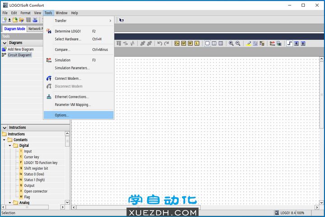The width and height of the screenshot is (325, 217).
Task: Open the Transfer submenu
Action: pyautogui.click(x=79, y=21)
